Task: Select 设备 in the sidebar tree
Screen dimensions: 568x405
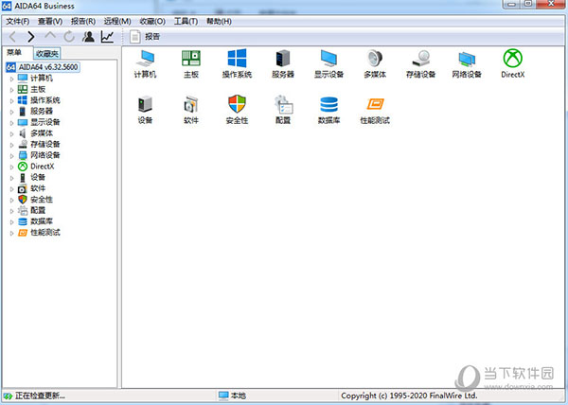Action: (x=38, y=177)
